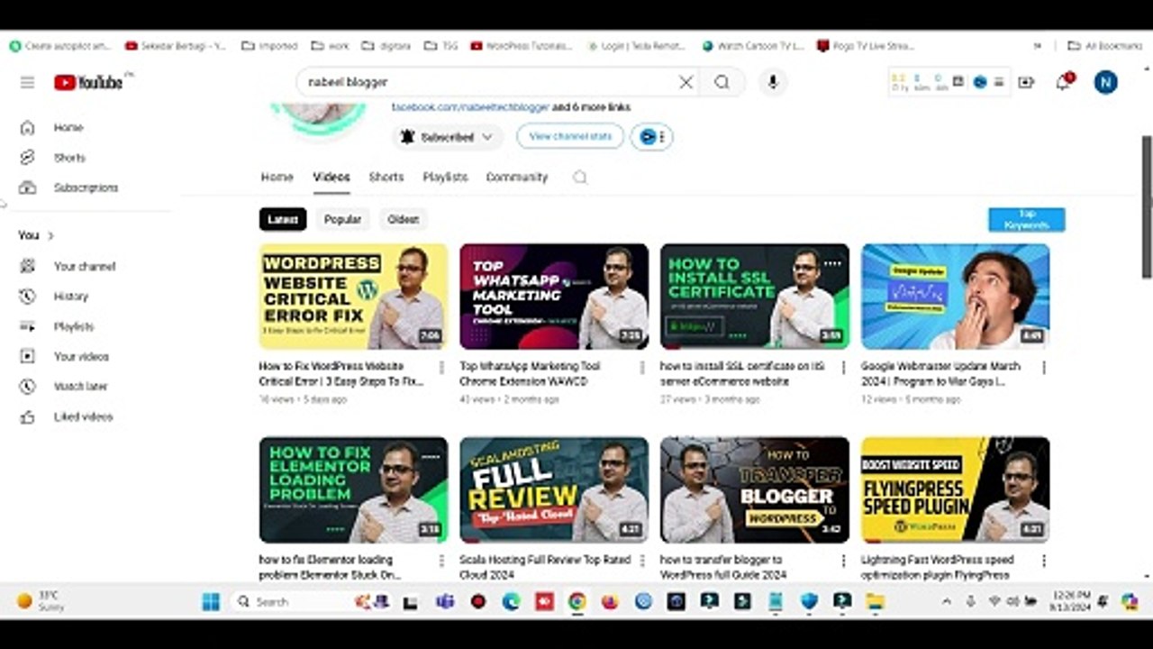Open more options for transfer blogger video
This screenshot has height=649, width=1153.
[843, 561]
